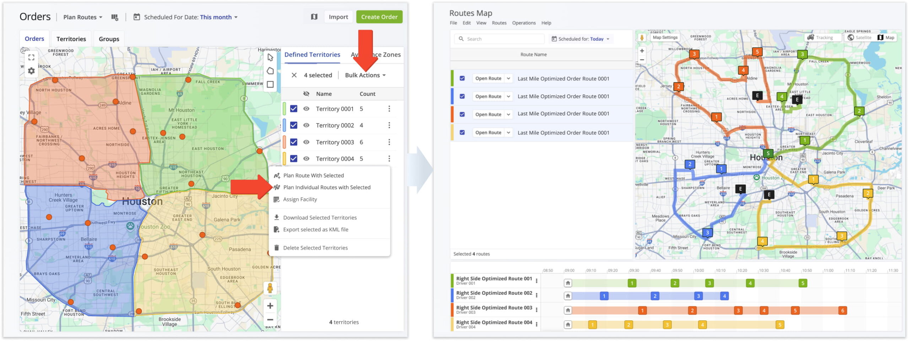This screenshot has height=341, width=909.
Task: Clear selection with the X icon
Action: tap(294, 75)
